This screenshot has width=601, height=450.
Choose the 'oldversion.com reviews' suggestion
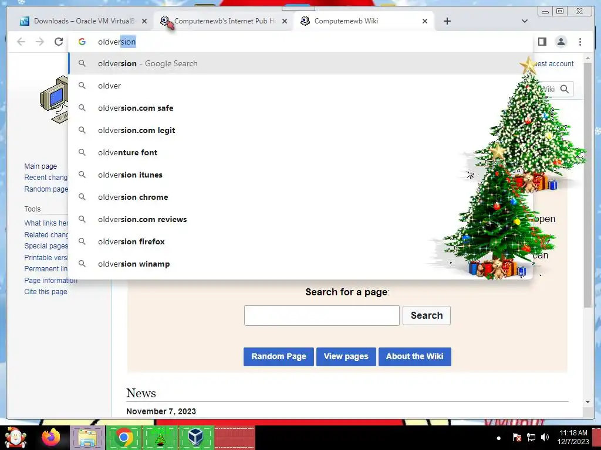click(x=300, y=219)
